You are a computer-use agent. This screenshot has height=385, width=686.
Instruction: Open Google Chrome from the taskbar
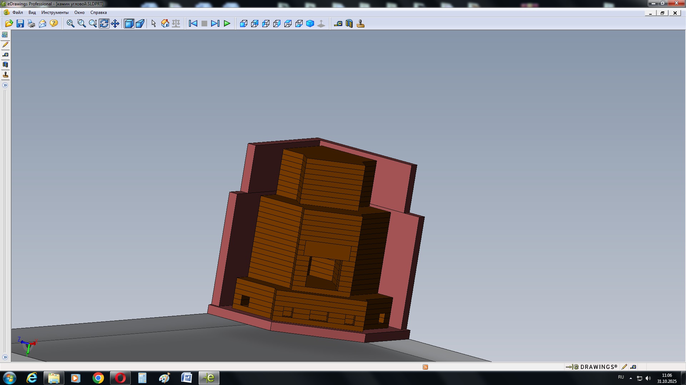point(98,378)
